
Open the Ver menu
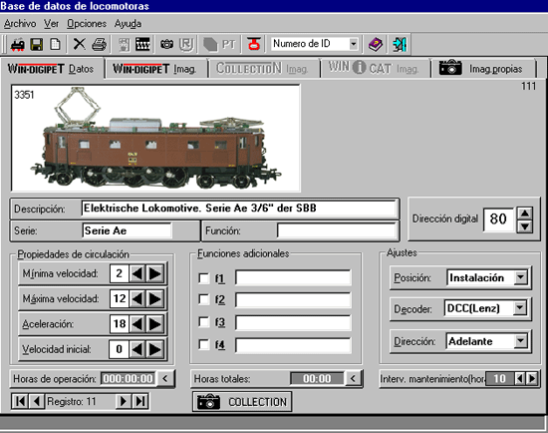pyautogui.click(x=51, y=24)
